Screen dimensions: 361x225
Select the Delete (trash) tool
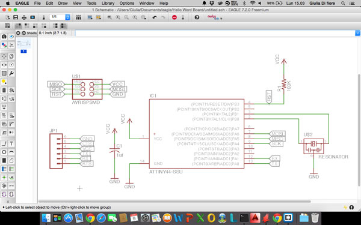(x=4, y=90)
